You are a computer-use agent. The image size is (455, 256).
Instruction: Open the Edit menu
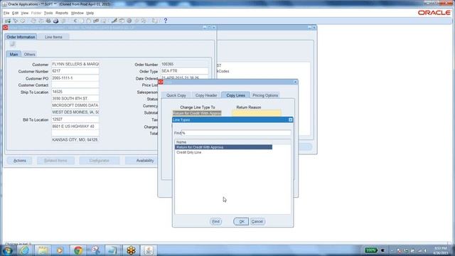tap(15, 13)
